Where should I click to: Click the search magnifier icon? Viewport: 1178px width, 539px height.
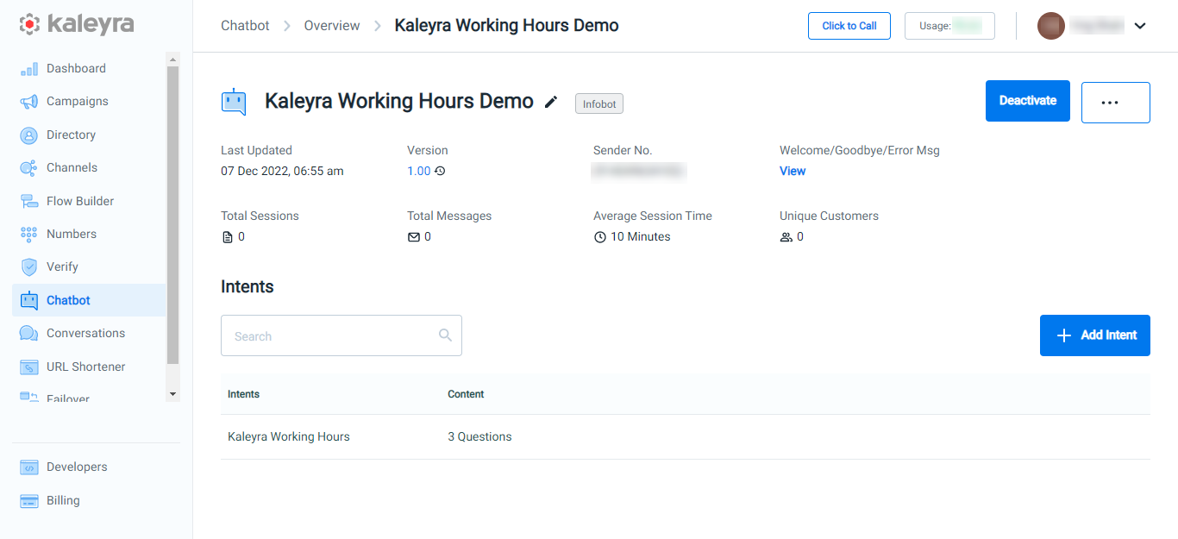tap(445, 335)
